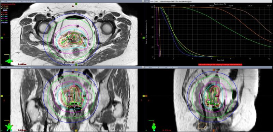Select the top plane handle of Transversal view
Viewport: 273px width, 132px height.
pyautogui.click(x=76, y=4)
